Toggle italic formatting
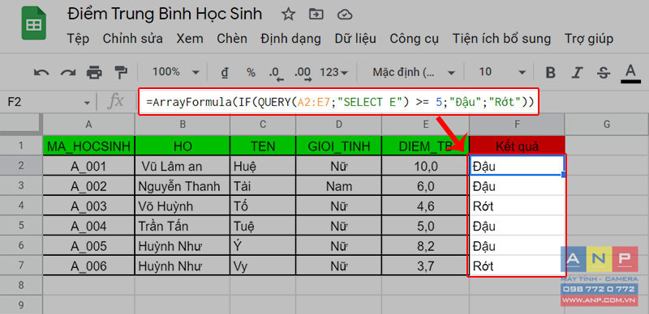 [577, 73]
